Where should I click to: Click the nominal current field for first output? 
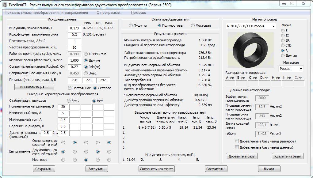tap(63, 113)
